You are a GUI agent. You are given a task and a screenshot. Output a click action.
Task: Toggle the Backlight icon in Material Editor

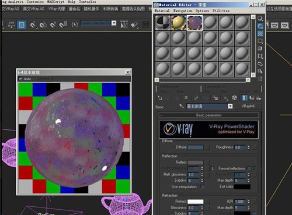coord(260,26)
